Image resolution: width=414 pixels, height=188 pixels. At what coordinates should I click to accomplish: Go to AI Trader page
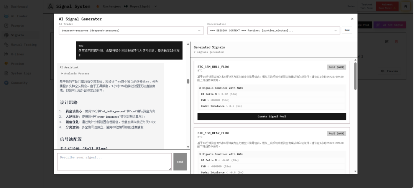click(19, 16)
